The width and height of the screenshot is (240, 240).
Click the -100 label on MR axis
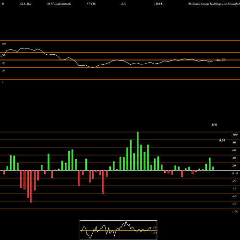pos(235,212)
